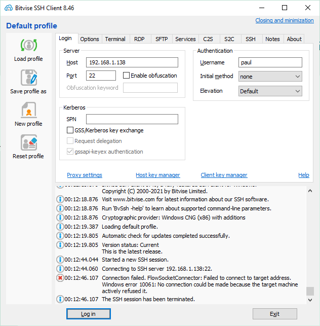Click info icon beside 'Visit www.bitvise.com' entry

(60, 199)
